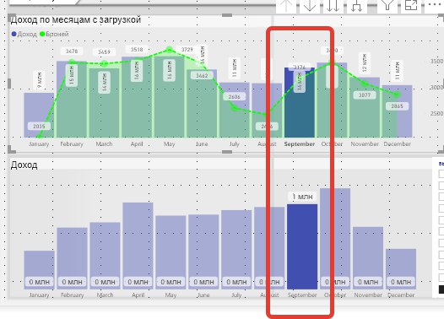Click the December marker on green line
The width and height of the screenshot is (444, 319).
point(397,95)
